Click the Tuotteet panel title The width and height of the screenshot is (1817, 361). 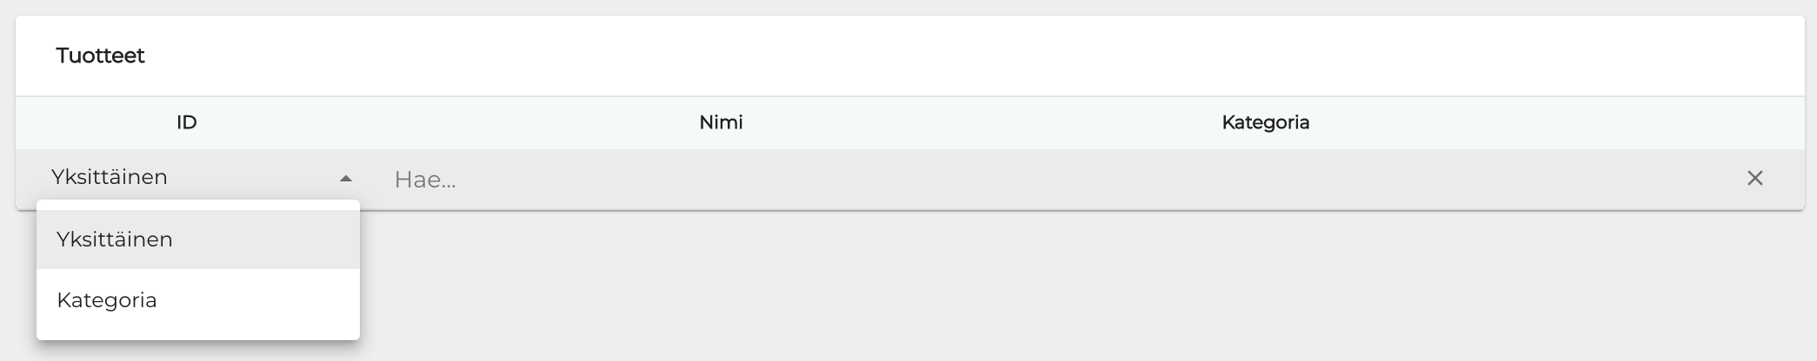click(100, 56)
